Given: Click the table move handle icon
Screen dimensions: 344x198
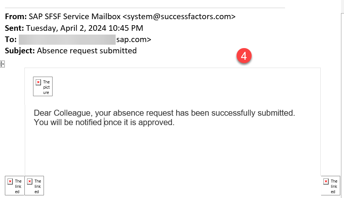Looking at the screenshot, I should 2,64.
